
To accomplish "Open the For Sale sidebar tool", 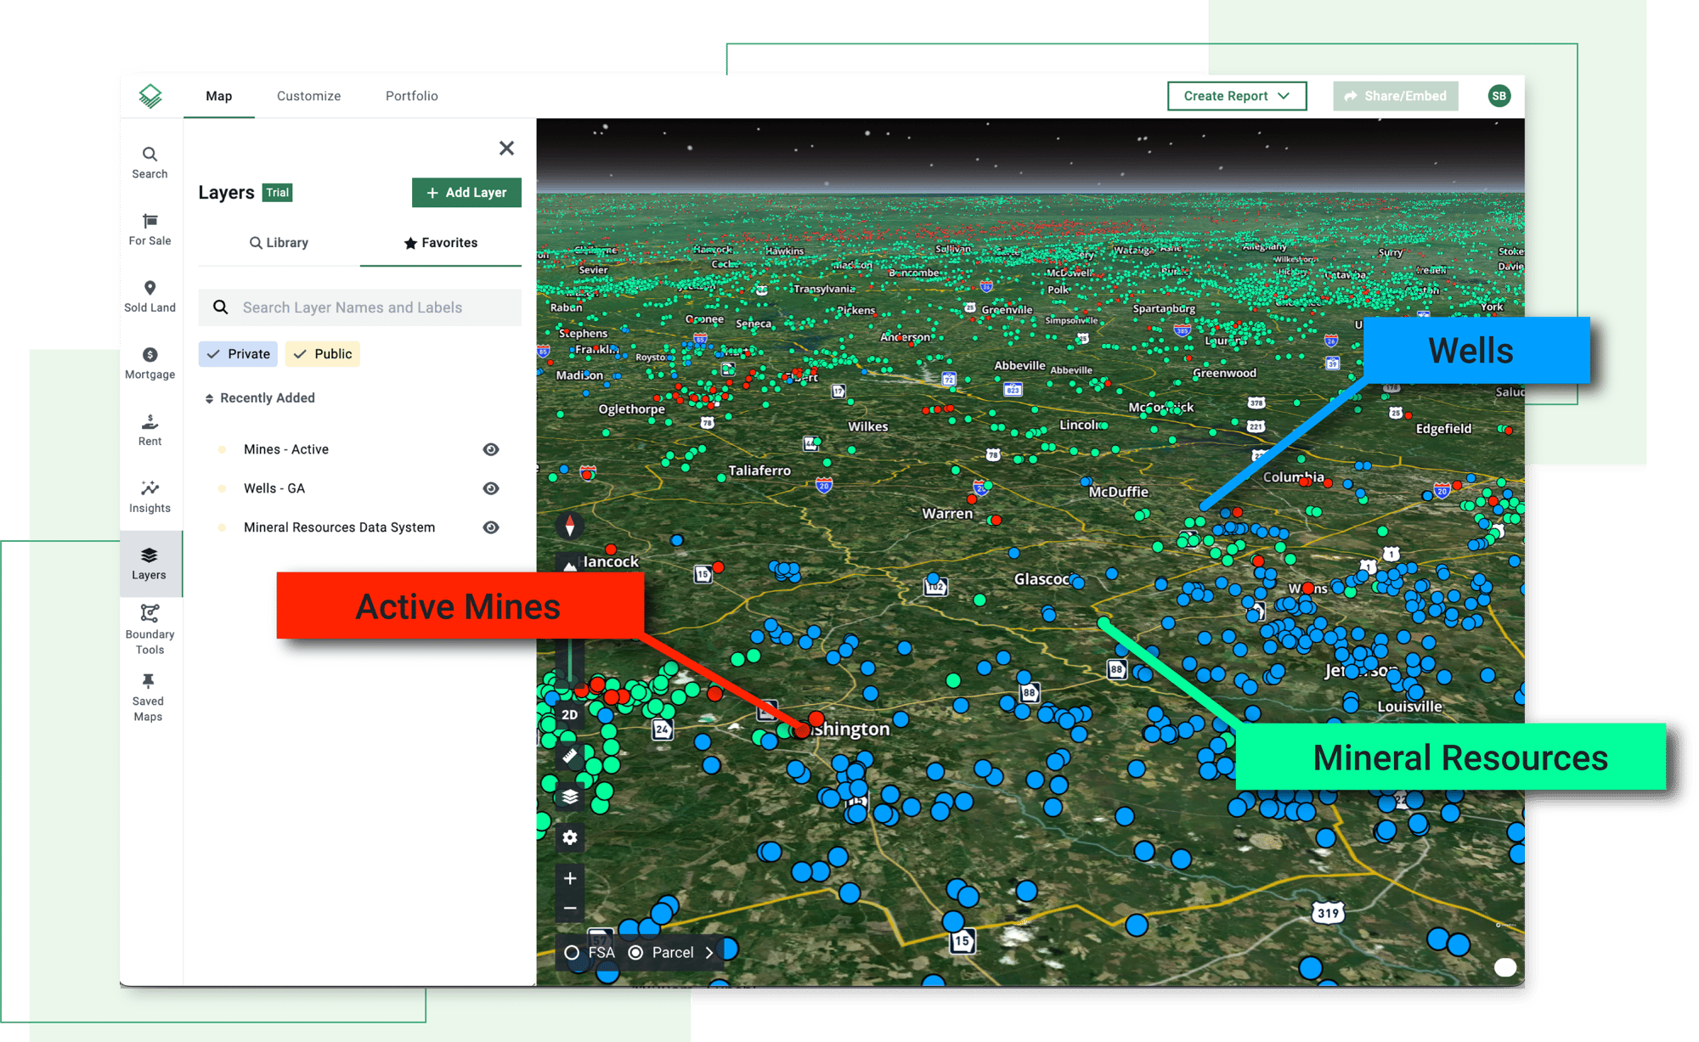I will coord(150,229).
